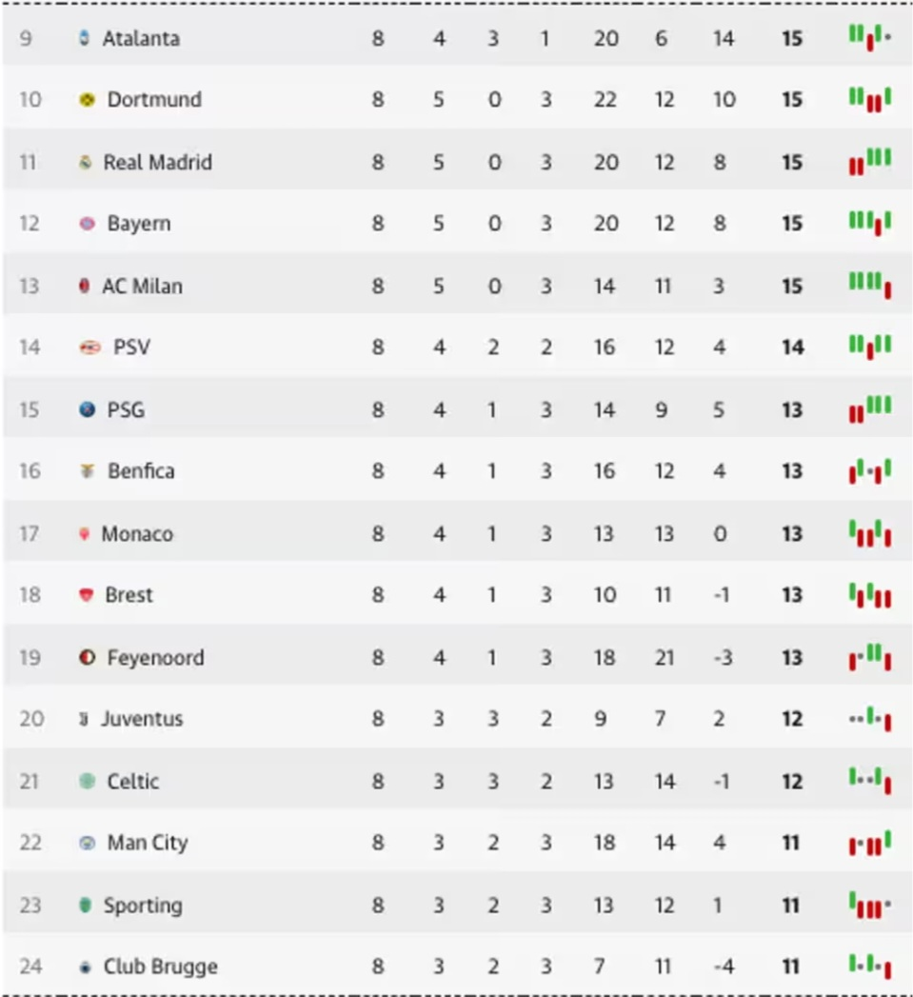Click the Bayern club crest icon
The width and height of the screenshot is (913, 997).
point(88,224)
